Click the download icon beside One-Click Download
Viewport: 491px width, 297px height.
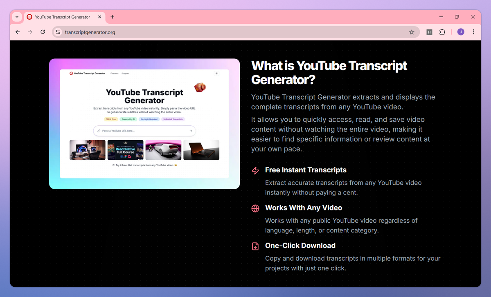(255, 246)
